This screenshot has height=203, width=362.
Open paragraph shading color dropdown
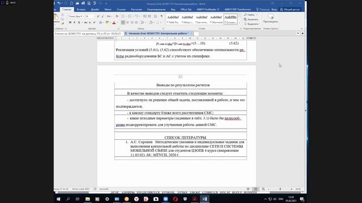(154, 23)
